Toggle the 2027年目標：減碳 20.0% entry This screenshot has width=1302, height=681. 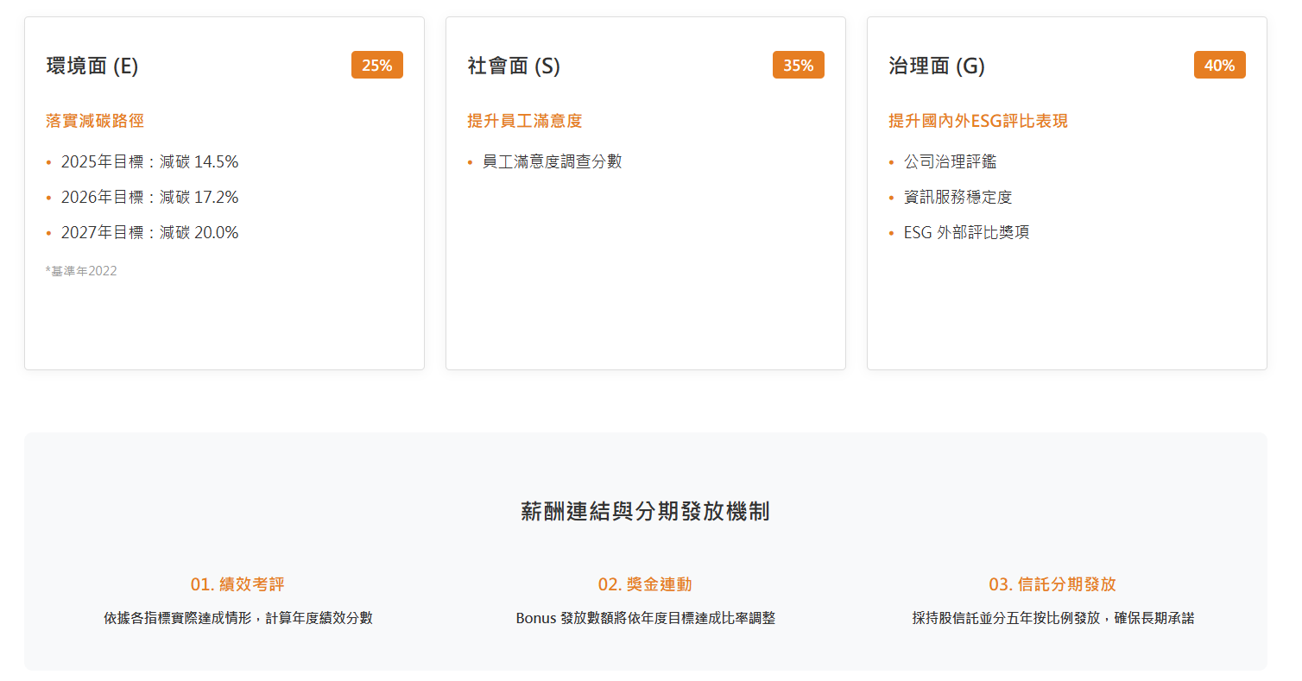pos(150,231)
